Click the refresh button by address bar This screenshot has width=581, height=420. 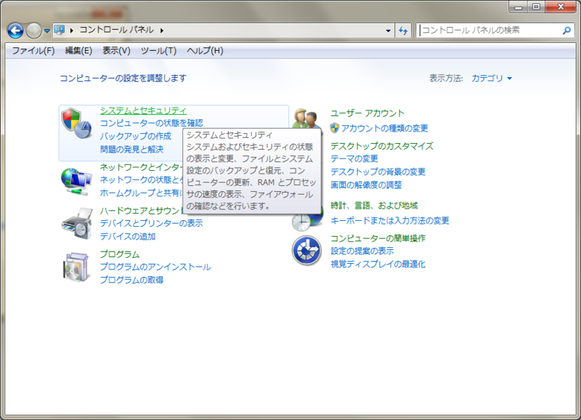[403, 31]
